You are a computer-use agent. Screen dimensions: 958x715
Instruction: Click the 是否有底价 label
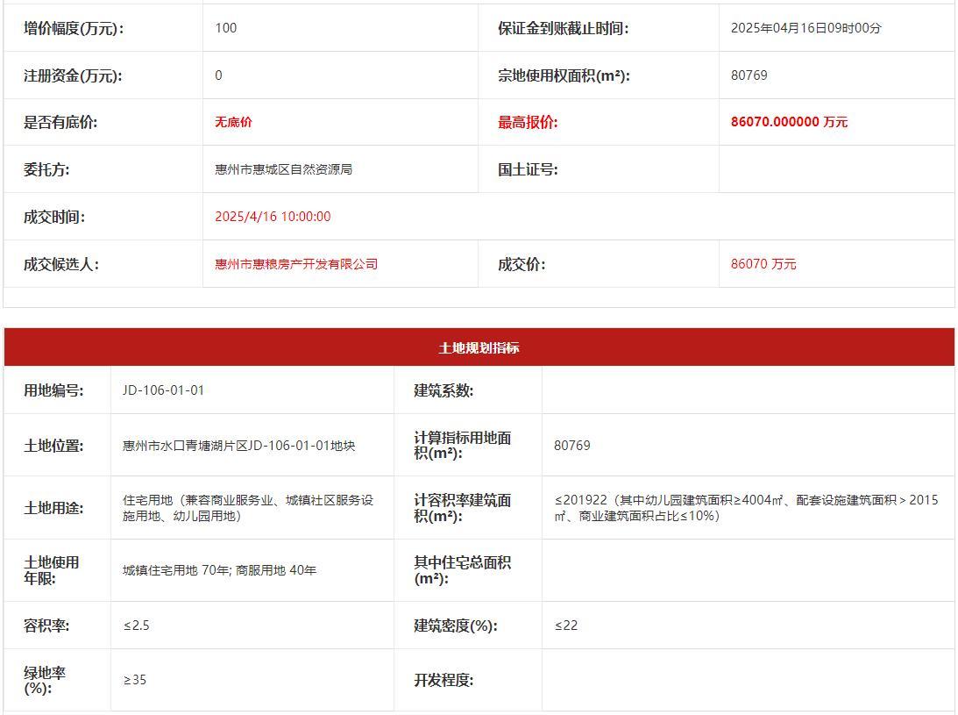60,122
